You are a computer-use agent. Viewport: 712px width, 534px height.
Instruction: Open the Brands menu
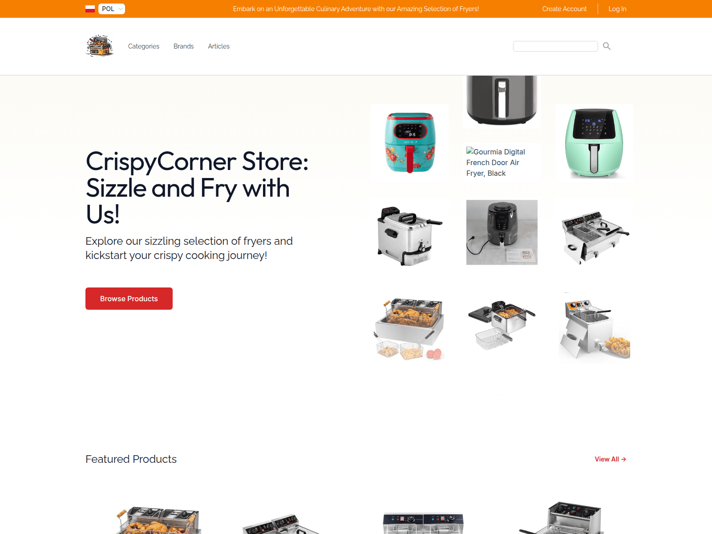coord(183,46)
